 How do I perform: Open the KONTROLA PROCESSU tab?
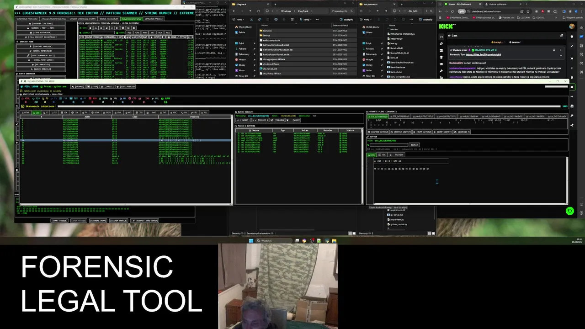[x=27, y=19]
